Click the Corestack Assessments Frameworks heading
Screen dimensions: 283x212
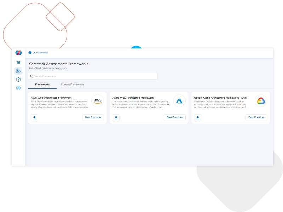point(59,64)
